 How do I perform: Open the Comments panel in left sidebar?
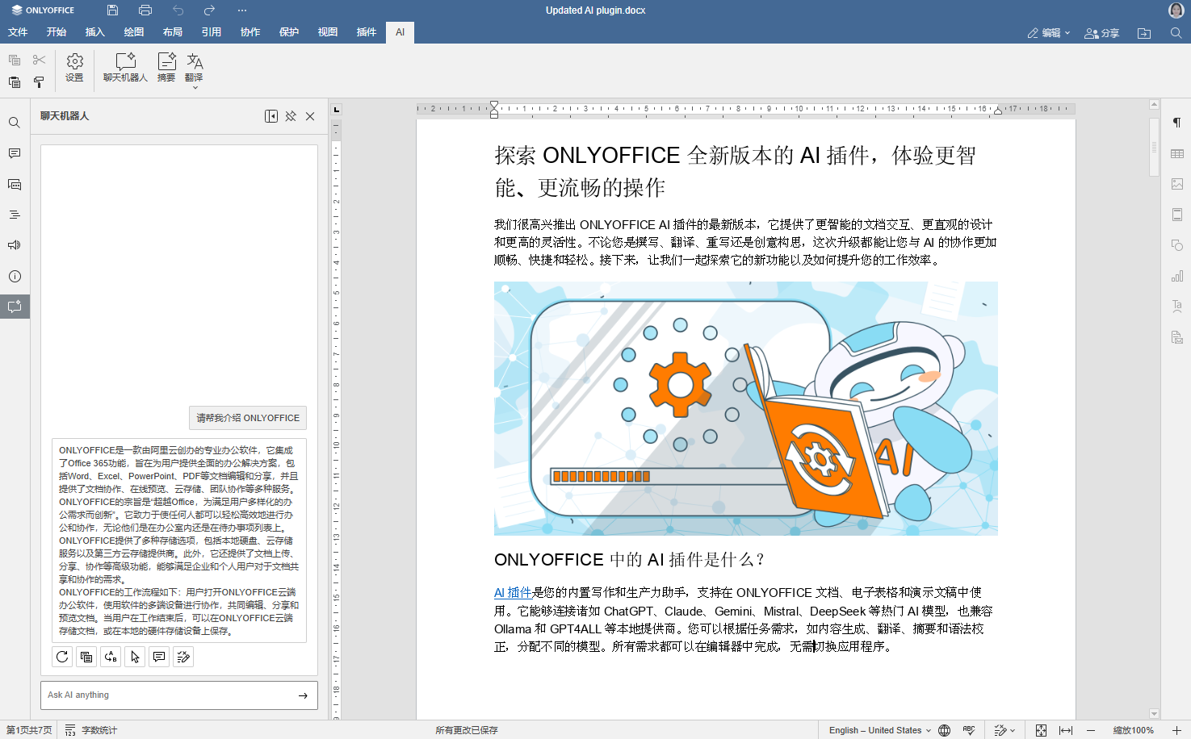tap(15, 153)
